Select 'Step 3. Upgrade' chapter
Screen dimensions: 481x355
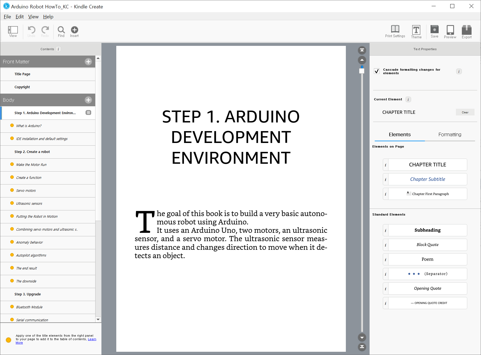(48, 294)
